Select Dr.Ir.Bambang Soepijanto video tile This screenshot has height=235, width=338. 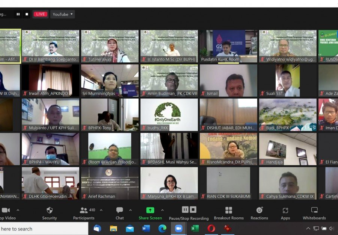[x=50, y=46]
